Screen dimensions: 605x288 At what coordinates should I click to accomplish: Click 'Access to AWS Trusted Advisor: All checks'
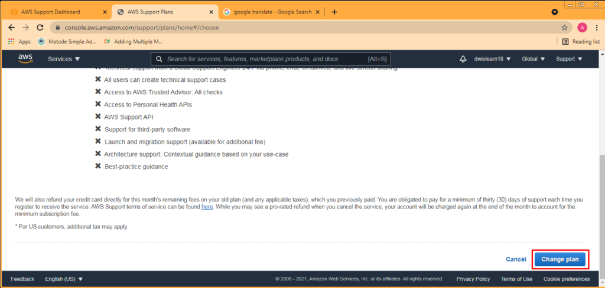(163, 92)
